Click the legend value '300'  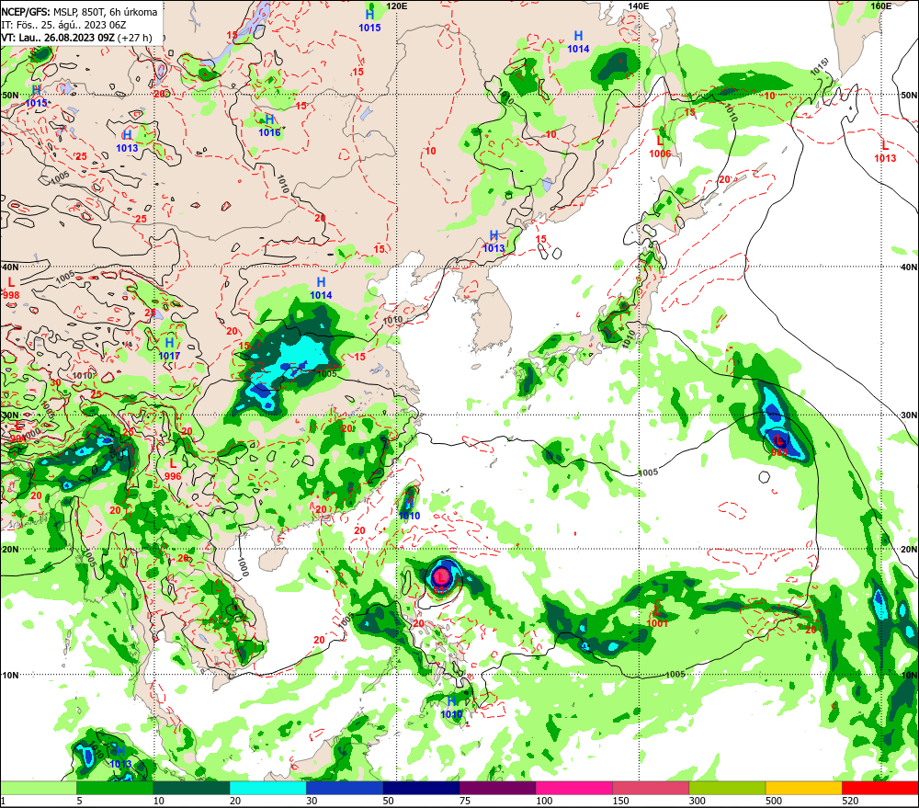(x=697, y=801)
